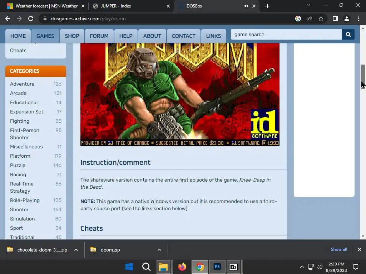Click the browser forward arrow
The height and width of the screenshot is (274, 366).
[x=19, y=19]
